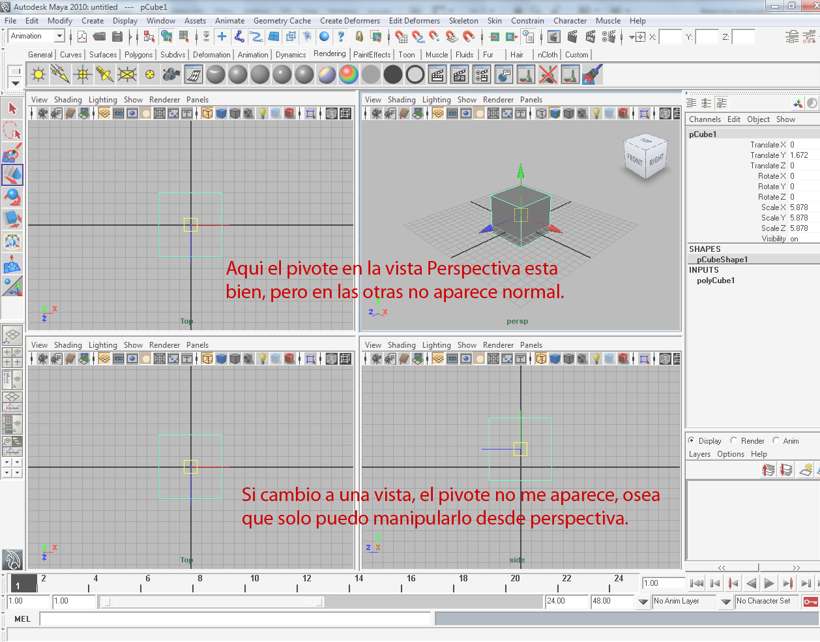Pick the Soft Modification tool
Image resolution: width=820 pixels, height=642 pixels.
pos(12,264)
